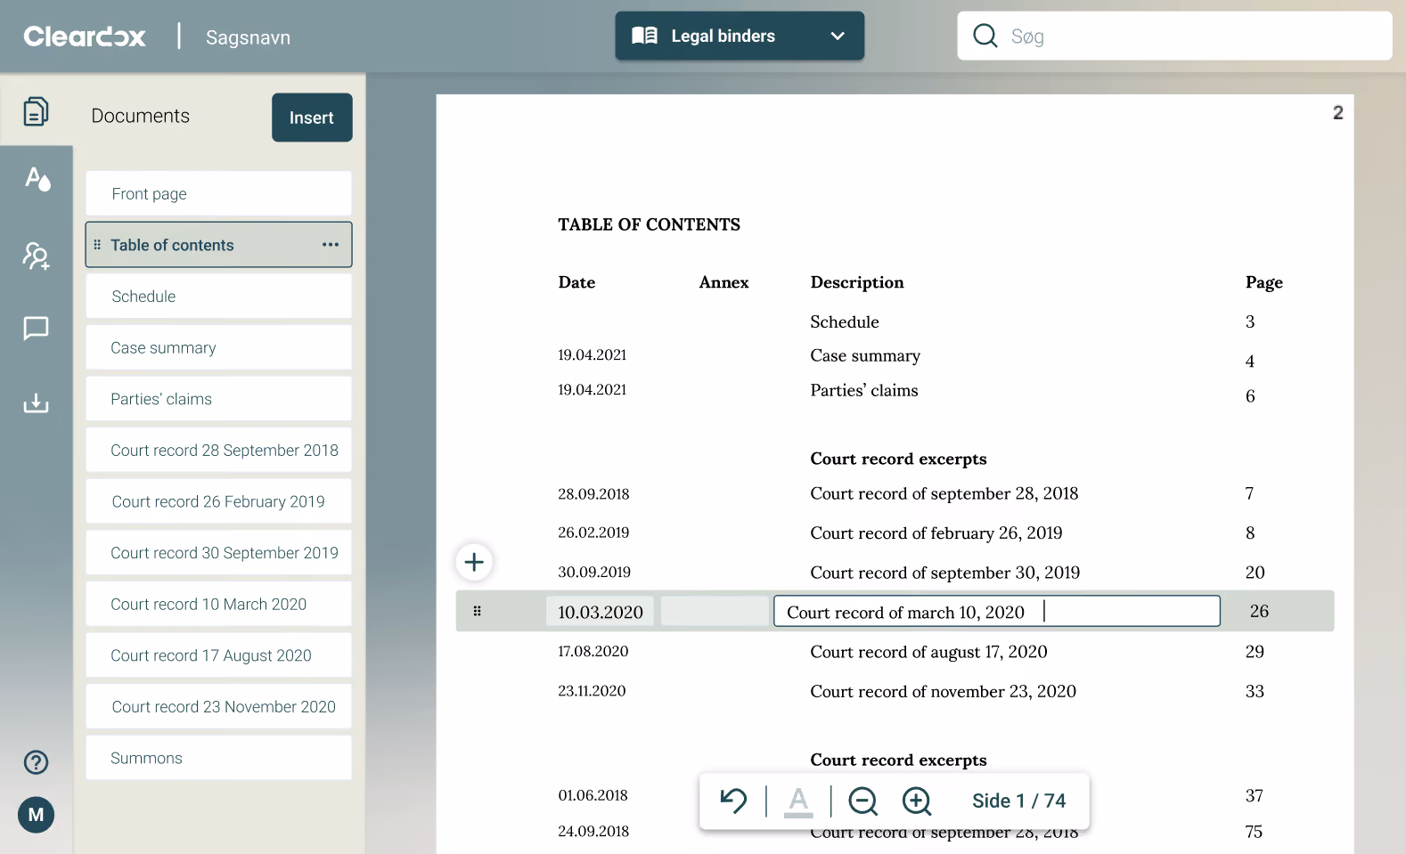Viewport: 1406px width, 854px height.
Task: Click into the Søg search field
Action: (1174, 36)
